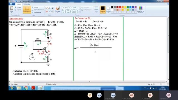This screenshot has width=178, height=100.
Task: Open the Windows Start button
Action: coord(12,88)
